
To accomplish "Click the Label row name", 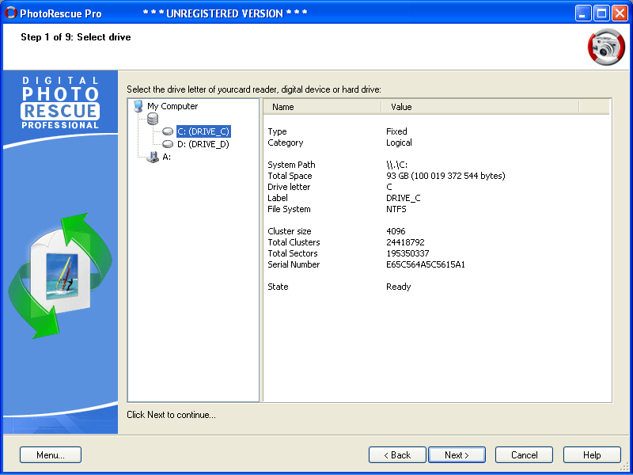I will (x=278, y=198).
